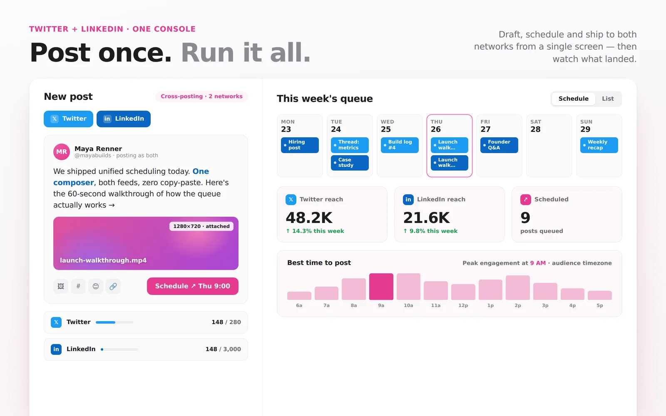Click the 148 / 3,000 LinkedIn counter
This screenshot has height=416, width=666.
[223, 349]
